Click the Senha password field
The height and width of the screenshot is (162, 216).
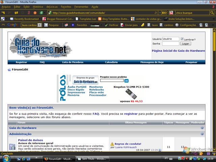click(x=170, y=44)
